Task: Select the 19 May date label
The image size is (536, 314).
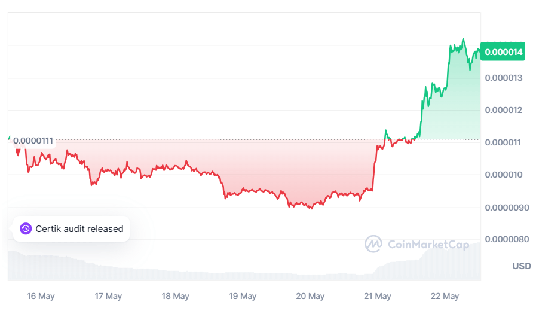Action: [x=243, y=296]
